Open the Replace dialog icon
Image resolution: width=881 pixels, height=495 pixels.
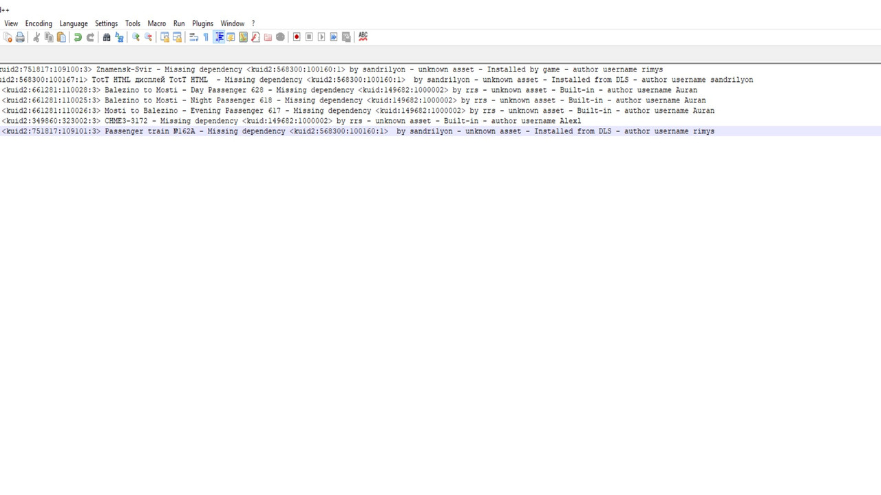coord(119,37)
